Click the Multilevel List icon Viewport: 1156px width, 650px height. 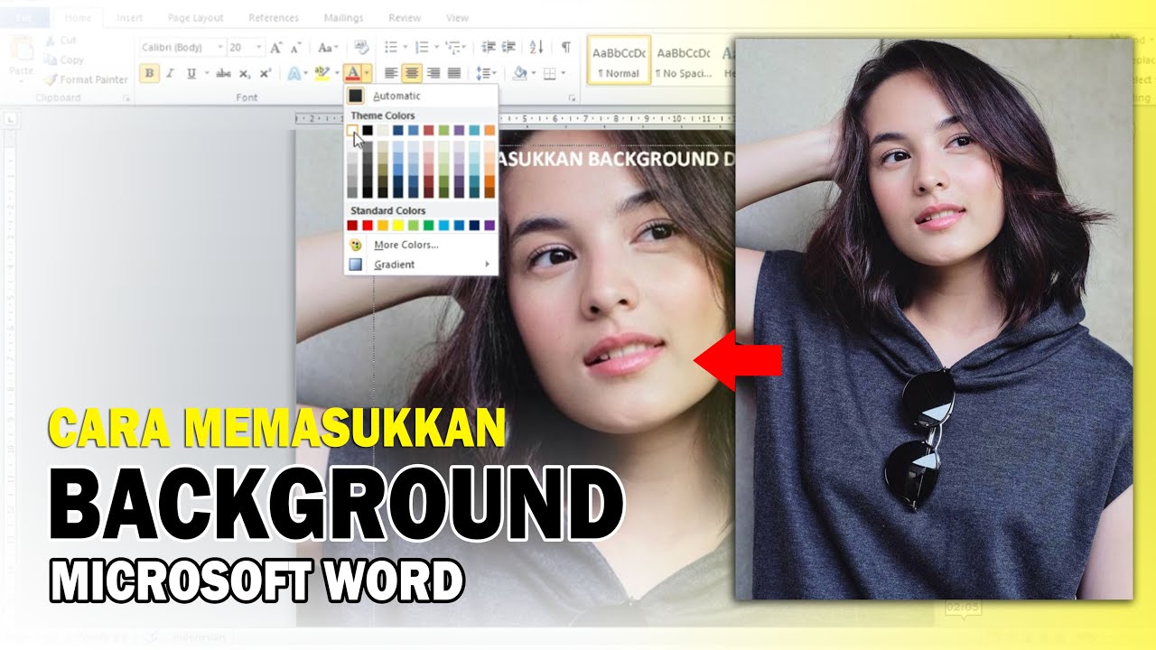(452, 47)
